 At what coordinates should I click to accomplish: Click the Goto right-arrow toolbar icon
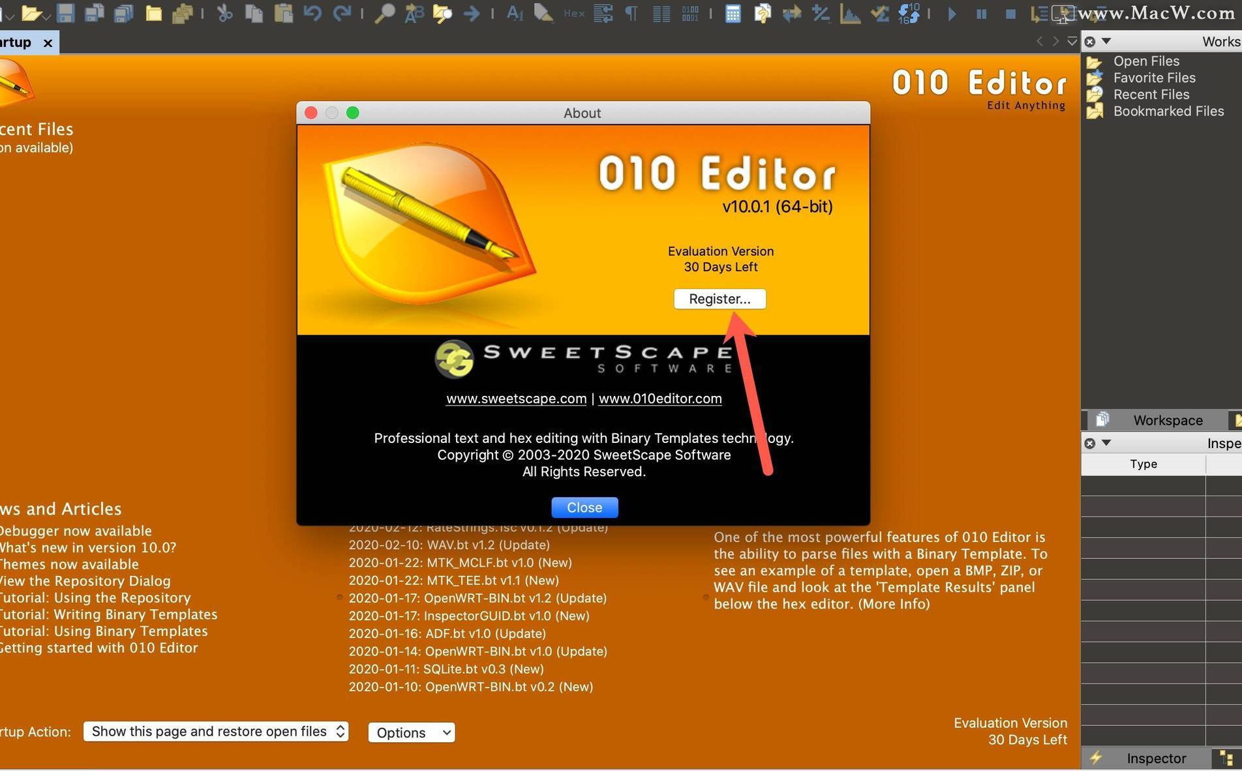[x=471, y=13]
